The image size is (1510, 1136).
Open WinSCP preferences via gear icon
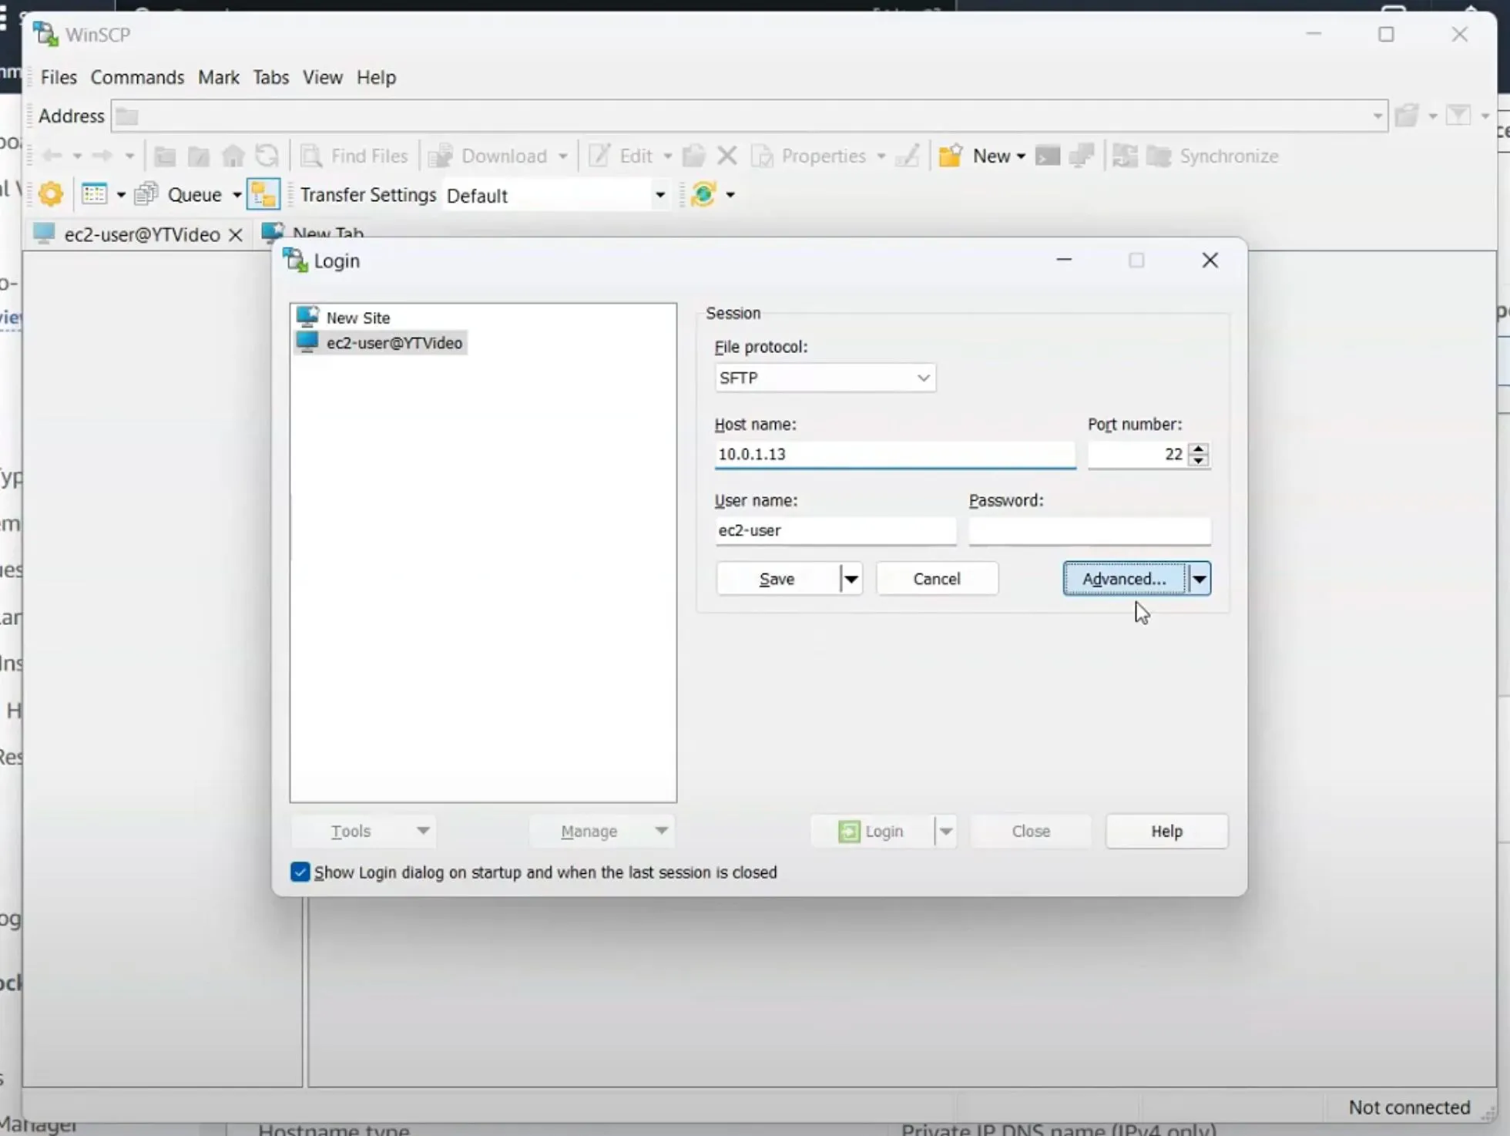(49, 193)
